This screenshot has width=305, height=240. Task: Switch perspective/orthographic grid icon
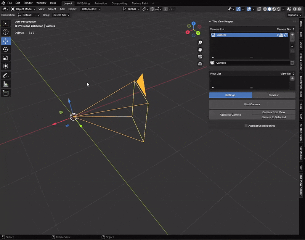[x=200, y=64]
